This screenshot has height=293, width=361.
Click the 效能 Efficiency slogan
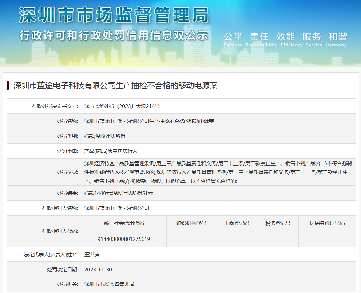tap(292, 39)
